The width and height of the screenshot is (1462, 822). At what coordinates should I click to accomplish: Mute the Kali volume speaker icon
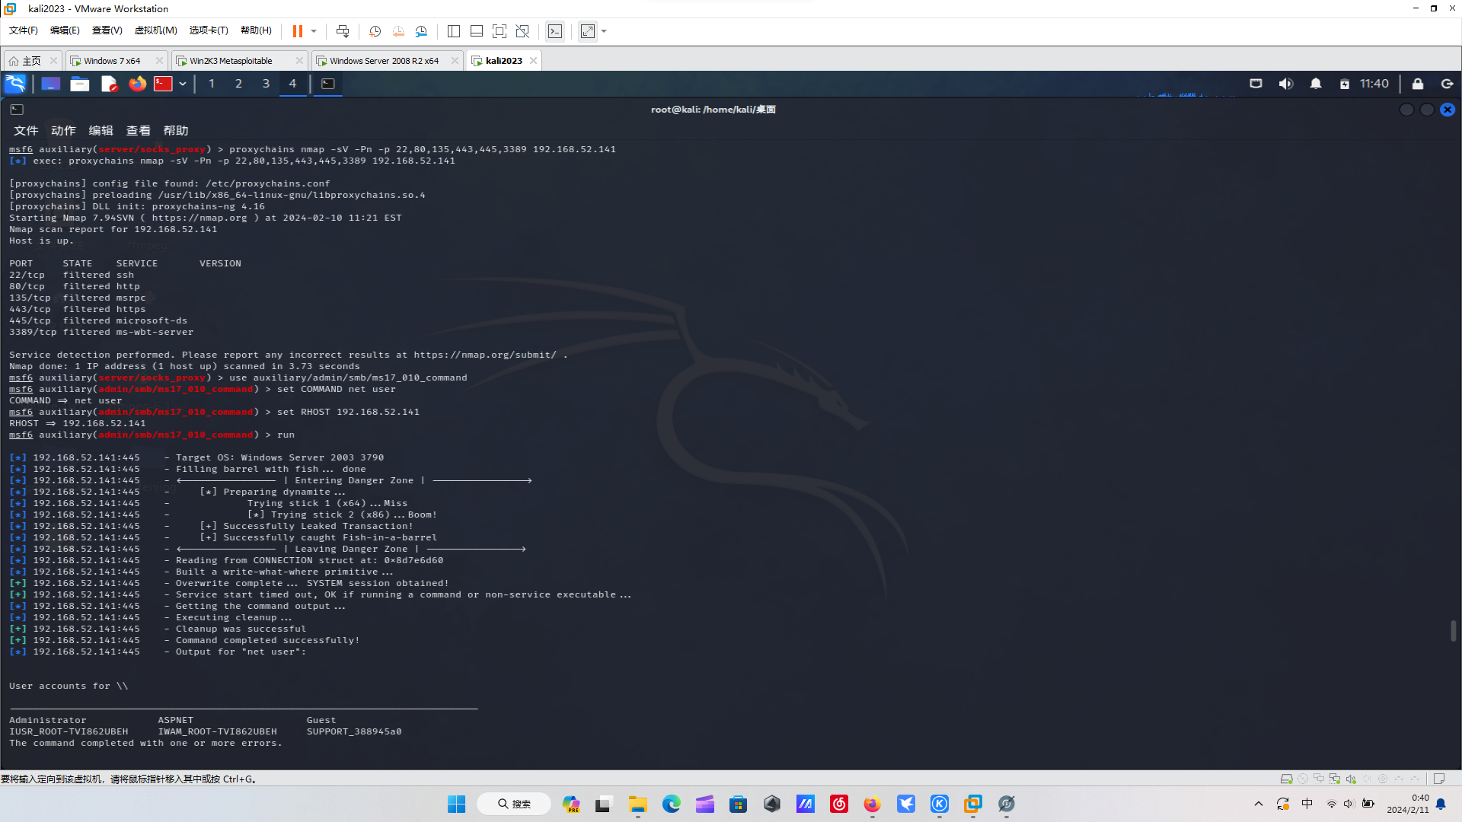click(x=1285, y=84)
